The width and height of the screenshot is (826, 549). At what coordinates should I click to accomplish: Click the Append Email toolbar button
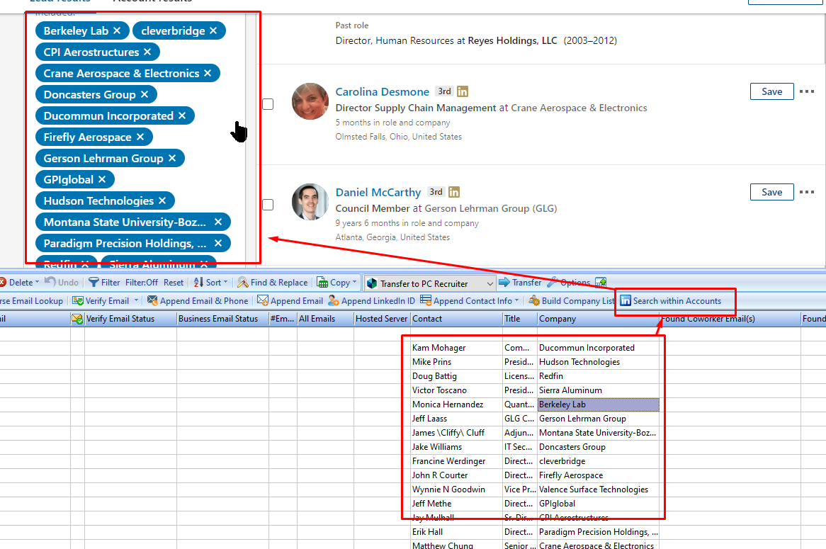click(x=290, y=301)
